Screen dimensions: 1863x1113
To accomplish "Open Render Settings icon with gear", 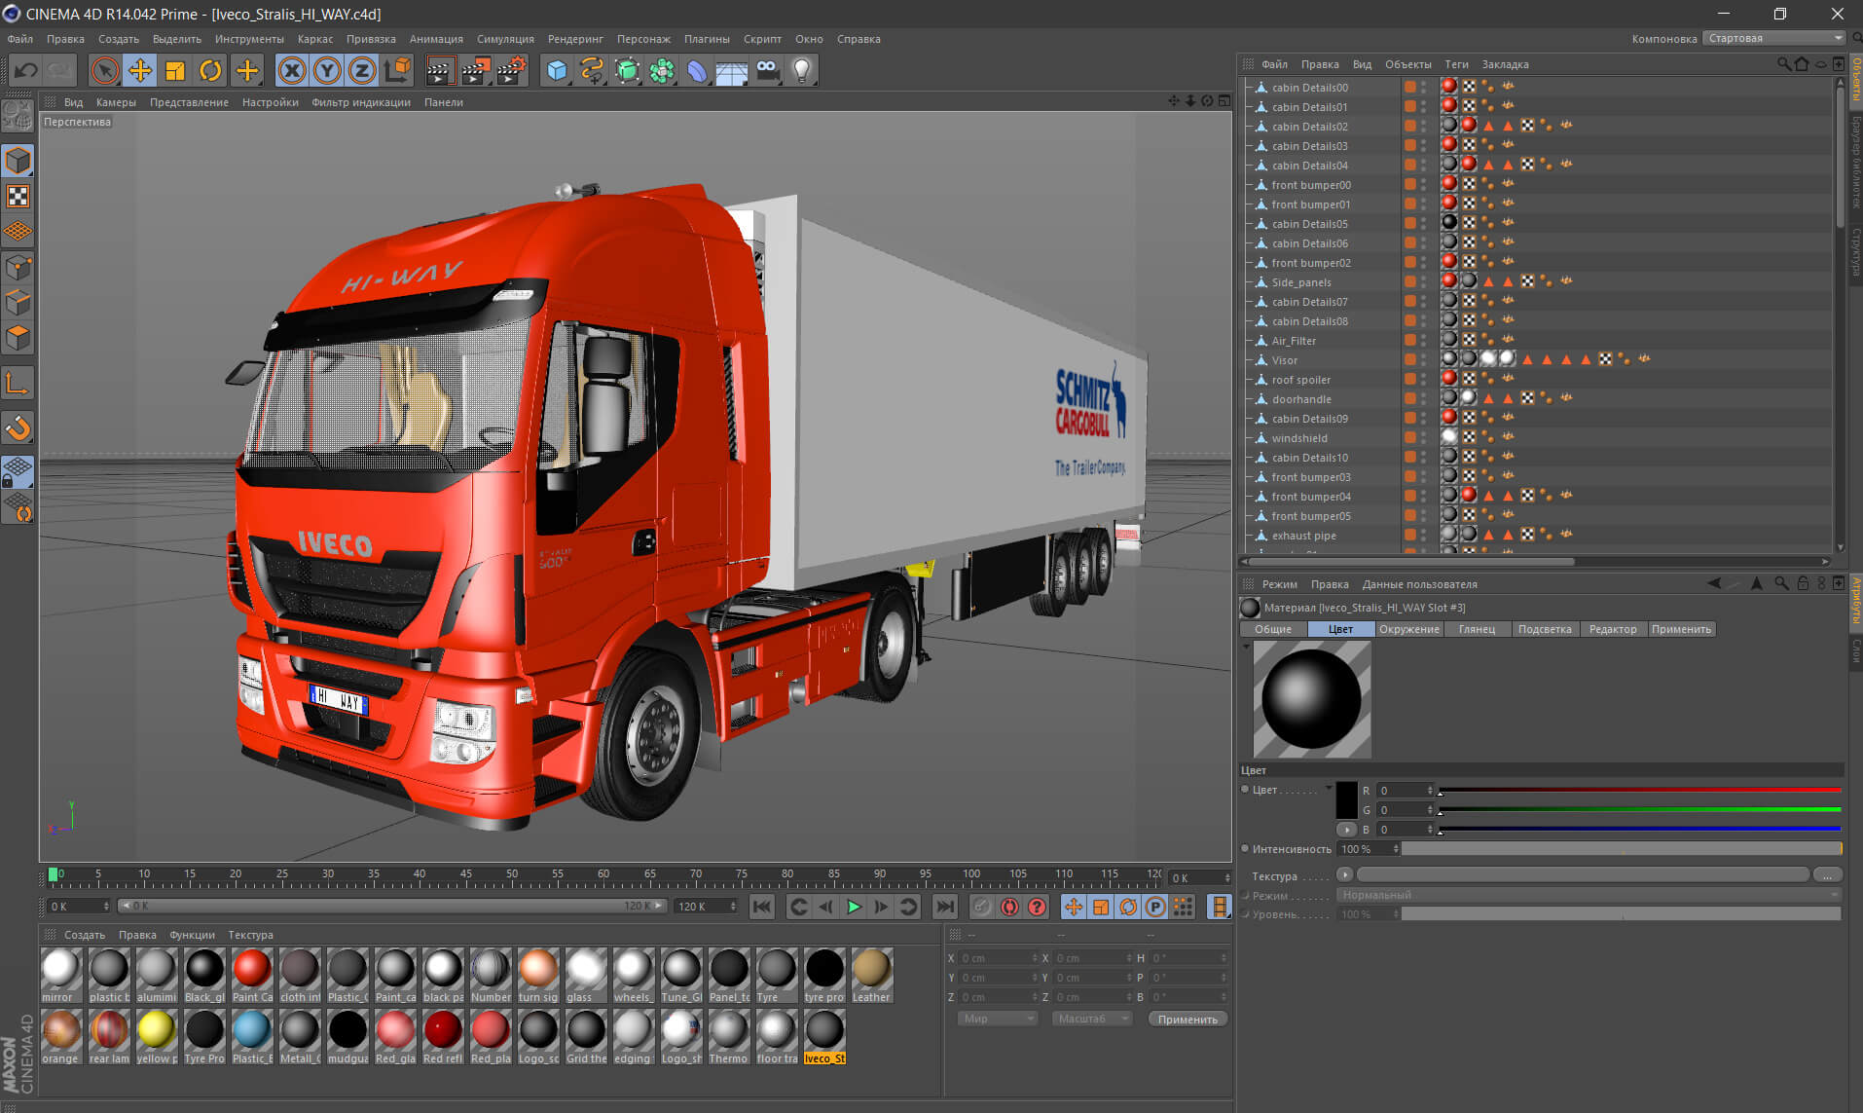I will point(511,70).
